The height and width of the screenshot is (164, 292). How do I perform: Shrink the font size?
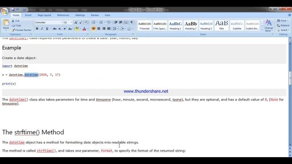(x=81, y=22)
